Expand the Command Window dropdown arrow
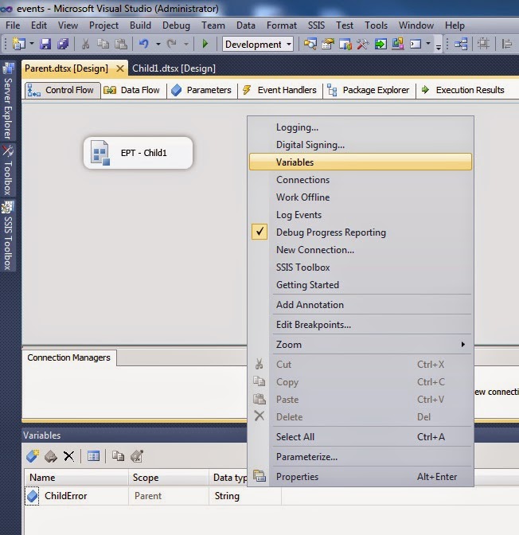The width and height of the screenshot is (519, 535). [x=428, y=44]
